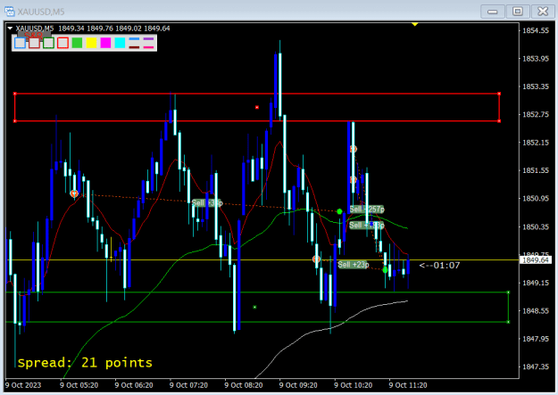
Task: Click the green exit dot after Sell +23p
Action: [385, 270]
